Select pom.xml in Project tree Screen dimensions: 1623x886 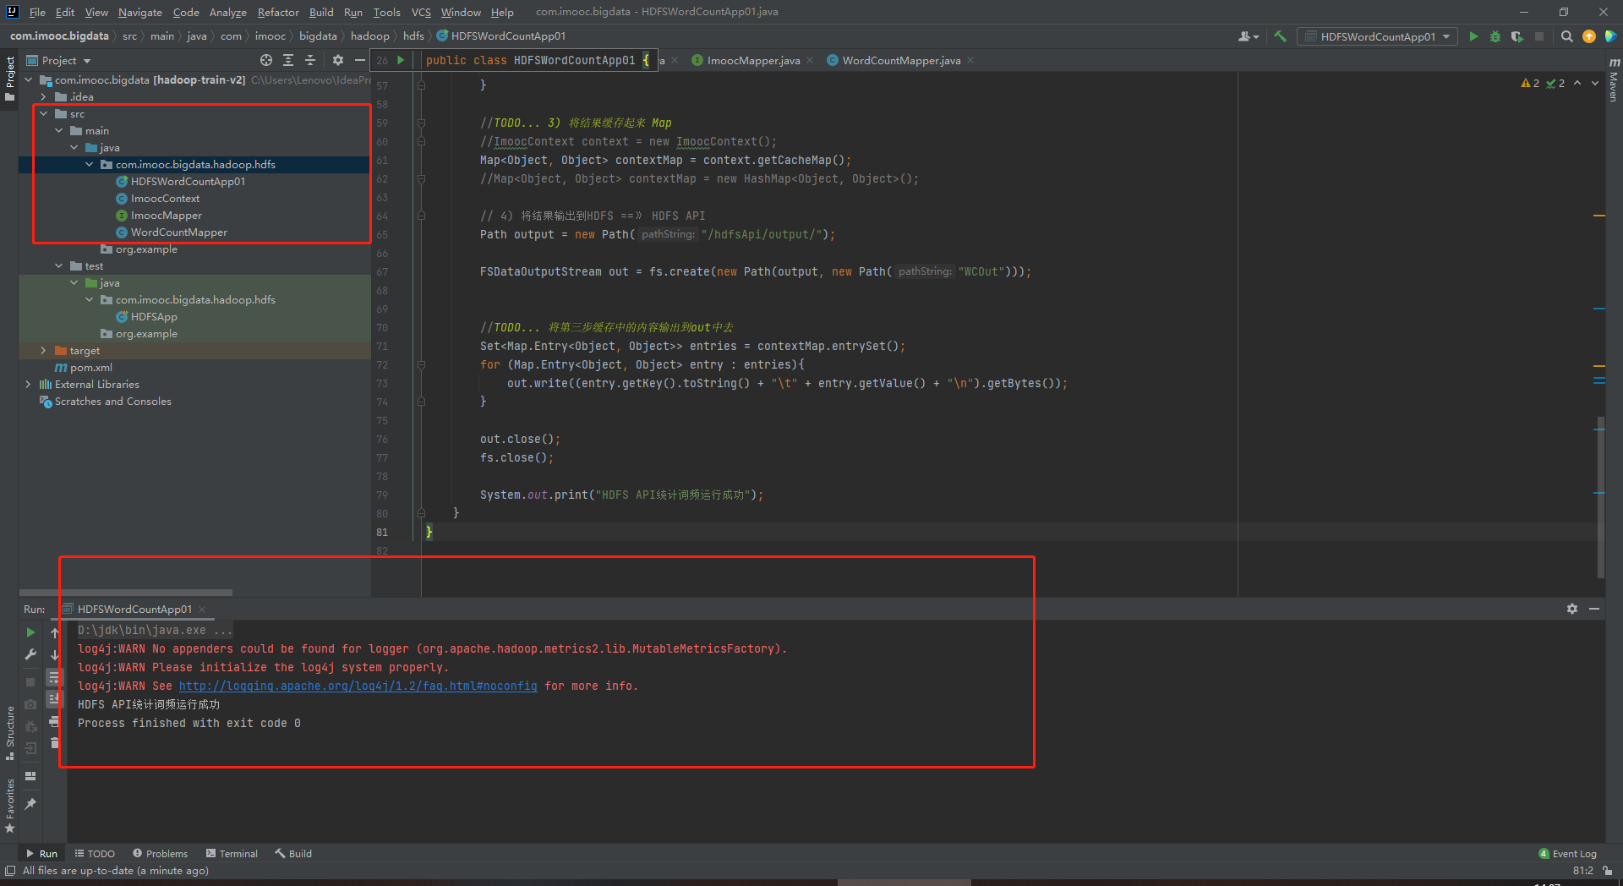click(91, 367)
